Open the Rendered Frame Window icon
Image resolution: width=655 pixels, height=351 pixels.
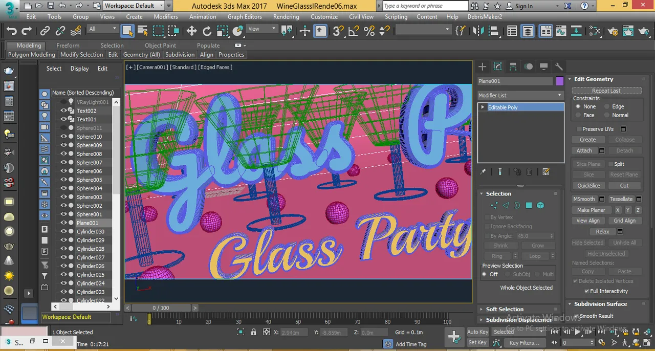[x=628, y=31]
